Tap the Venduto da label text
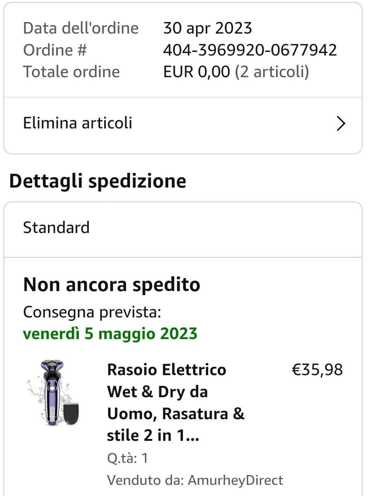The image size is (378, 496). [x=145, y=480]
